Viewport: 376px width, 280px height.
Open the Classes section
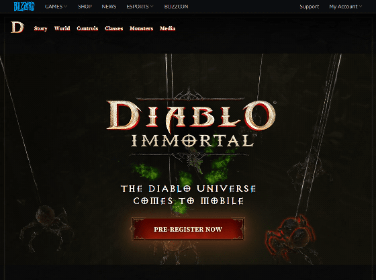point(114,28)
